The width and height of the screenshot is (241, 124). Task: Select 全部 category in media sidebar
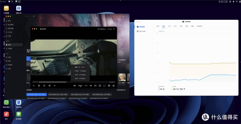pyautogui.click(x=14, y=57)
